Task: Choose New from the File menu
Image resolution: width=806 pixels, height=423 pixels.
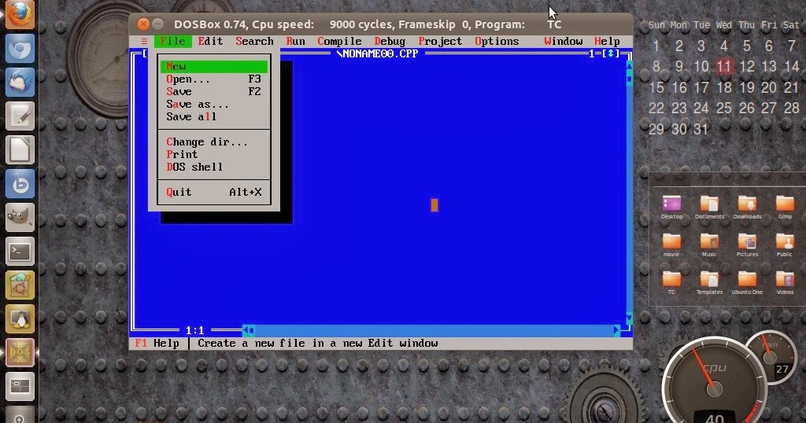Action: click(x=214, y=66)
